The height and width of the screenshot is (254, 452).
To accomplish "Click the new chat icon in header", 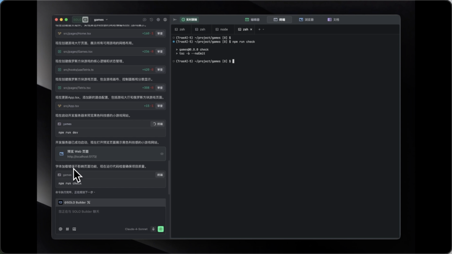I will [144, 20].
